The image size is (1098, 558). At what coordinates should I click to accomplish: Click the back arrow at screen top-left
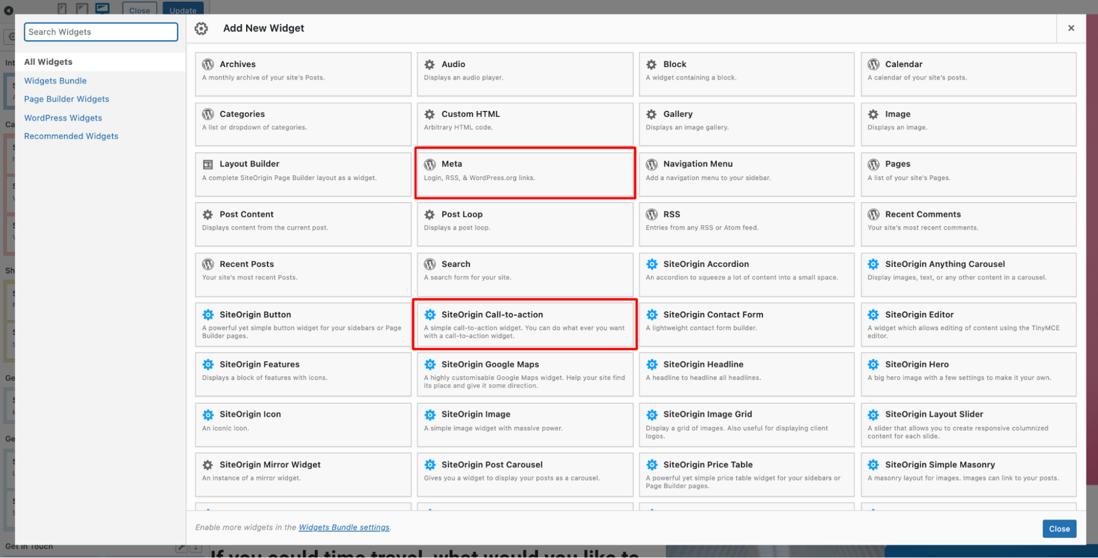point(8,10)
